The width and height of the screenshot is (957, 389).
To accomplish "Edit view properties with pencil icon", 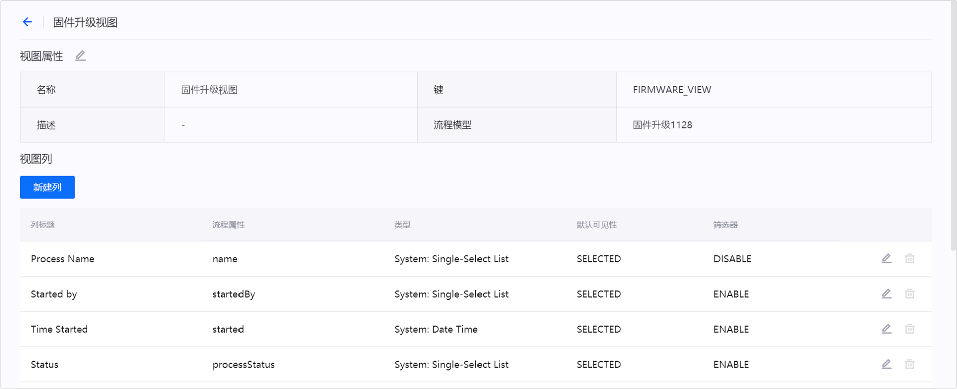I will click(x=80, y=56).
